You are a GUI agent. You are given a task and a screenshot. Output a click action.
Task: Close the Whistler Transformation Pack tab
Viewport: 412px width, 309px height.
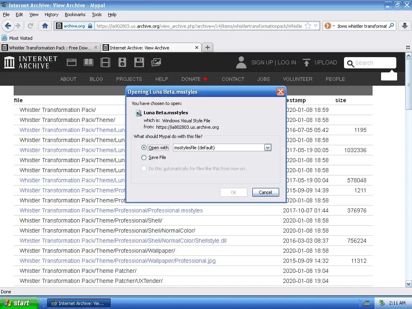pyautogui.click(x=96, y=47)
